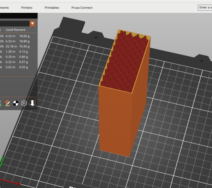Screen dimensions: 212x188
Task: Click the 1.39 m filament length
Action: pyautogui.click(x=10, y=52)
